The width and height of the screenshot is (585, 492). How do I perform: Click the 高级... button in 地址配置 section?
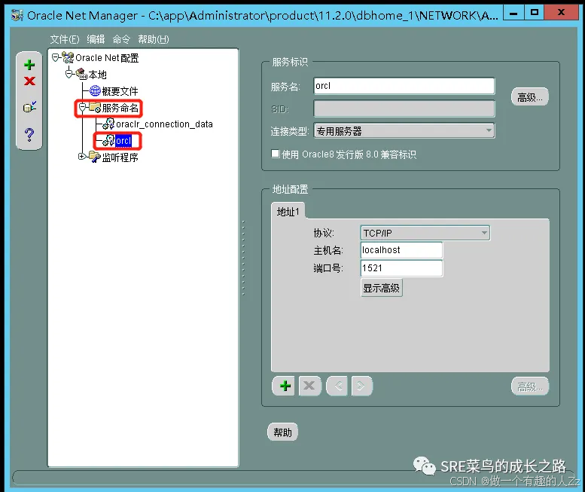coord(529,387)
